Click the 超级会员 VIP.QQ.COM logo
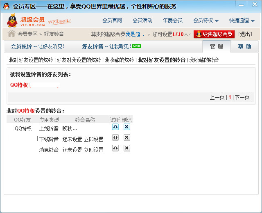The height and width of the screenshot is (213, 262). pyautogui.click(x=26, y=21)
